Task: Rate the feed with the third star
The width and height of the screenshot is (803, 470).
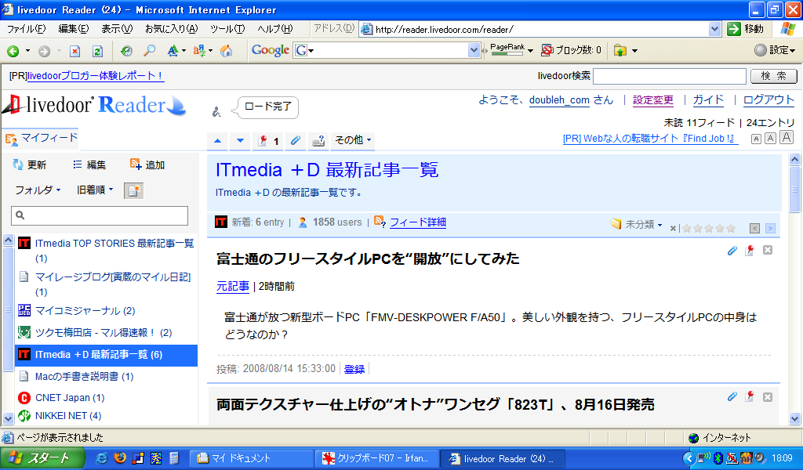Action: pos(709,228)
